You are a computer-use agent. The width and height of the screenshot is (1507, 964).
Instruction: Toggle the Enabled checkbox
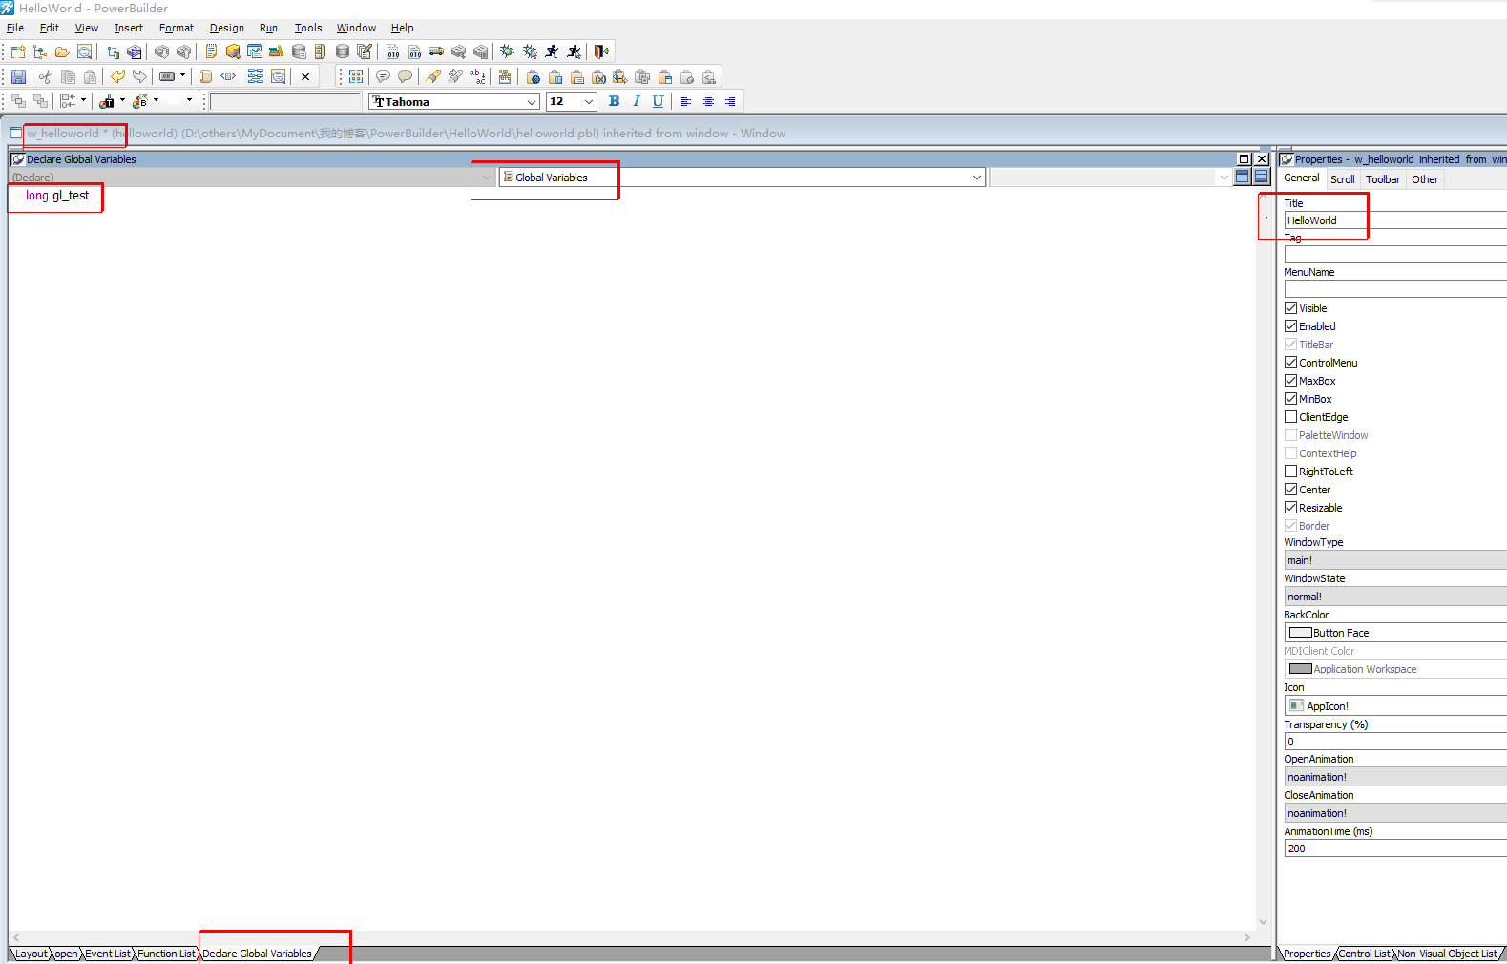(x=1290, y=326)
